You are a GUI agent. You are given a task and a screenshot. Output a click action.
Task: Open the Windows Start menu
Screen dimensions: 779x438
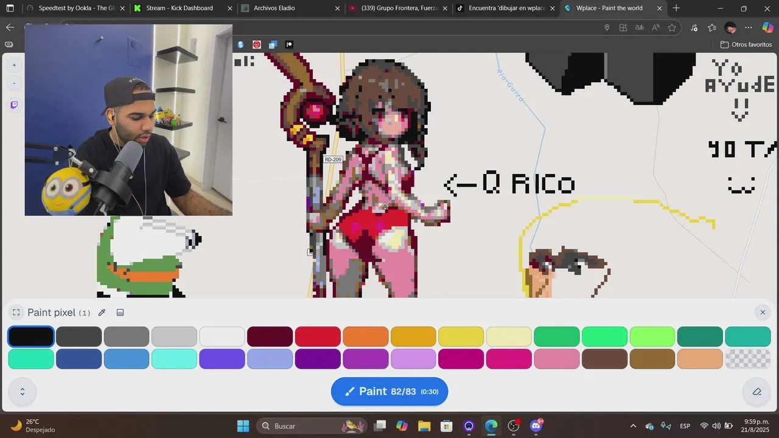click(x=243, y=426)
